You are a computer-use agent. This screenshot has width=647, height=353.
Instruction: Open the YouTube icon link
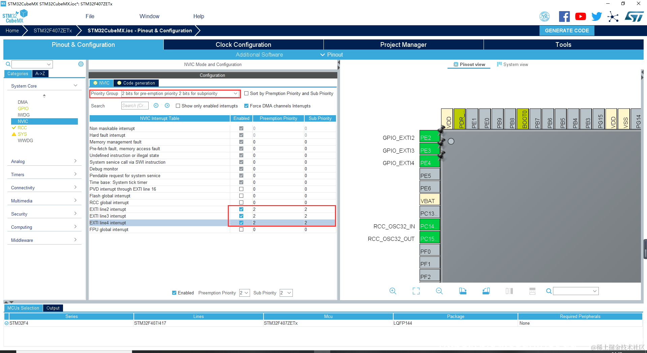(580, 17)
